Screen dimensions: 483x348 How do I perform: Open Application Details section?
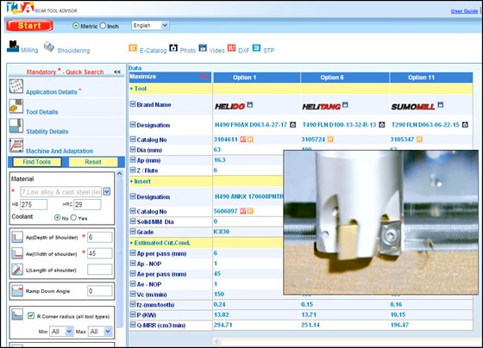pos(52,92)
